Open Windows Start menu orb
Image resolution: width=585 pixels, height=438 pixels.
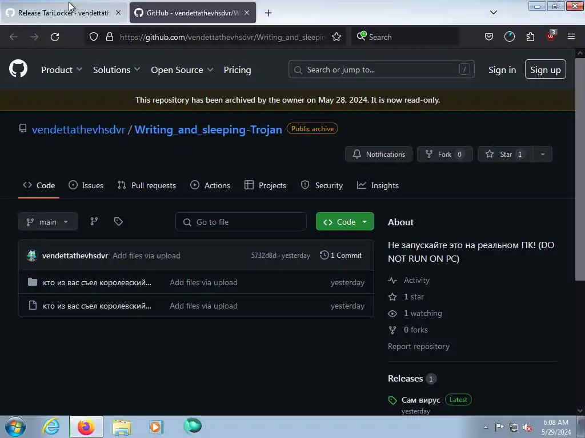pos(15,427)
